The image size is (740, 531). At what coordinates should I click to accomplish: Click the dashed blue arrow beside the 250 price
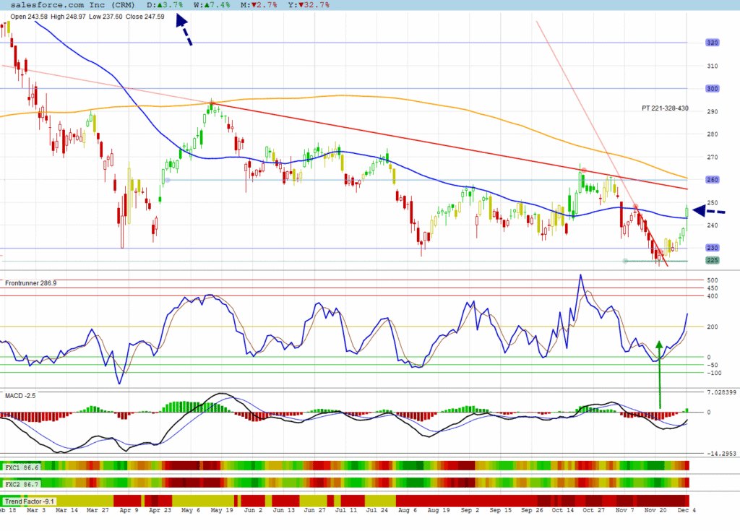tap(708, 211)
